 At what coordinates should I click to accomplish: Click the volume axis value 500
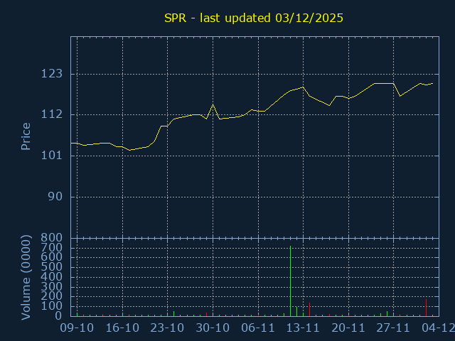[x=52, y=267]
